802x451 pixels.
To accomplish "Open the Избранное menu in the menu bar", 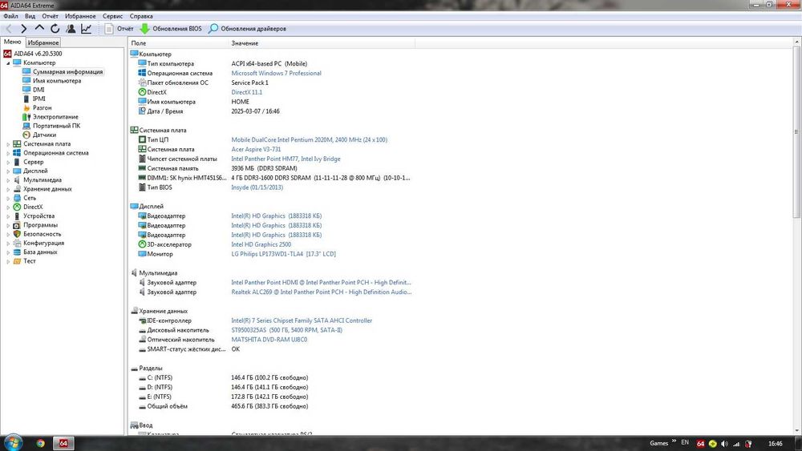I will pos(80,16).
